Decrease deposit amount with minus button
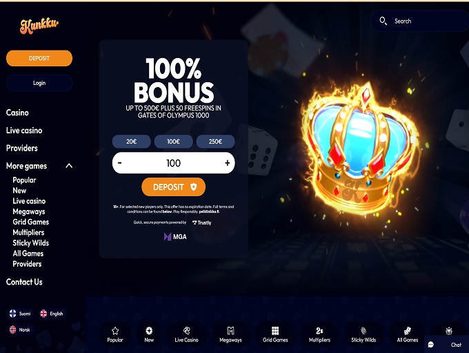This screenshot has width=469, height=353. click(x=119, y=163)
